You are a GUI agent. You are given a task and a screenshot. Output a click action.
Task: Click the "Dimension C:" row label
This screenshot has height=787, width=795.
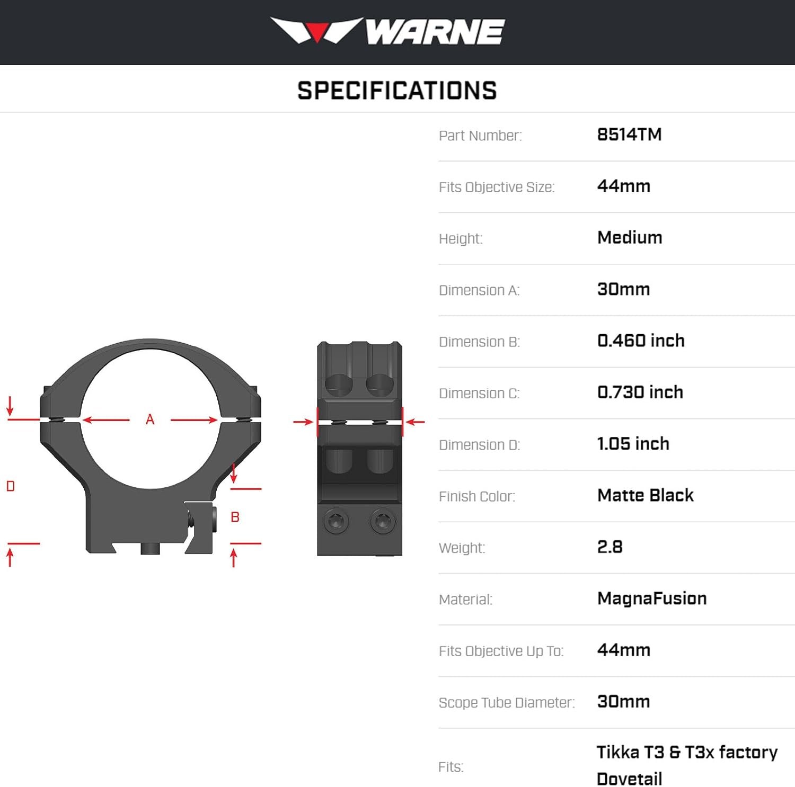[479, 394]
